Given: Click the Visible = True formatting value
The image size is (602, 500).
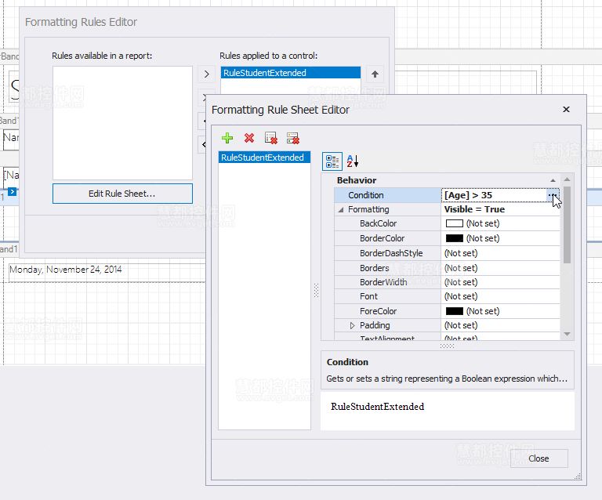Looking at the screenshot, I should (474, 209).
